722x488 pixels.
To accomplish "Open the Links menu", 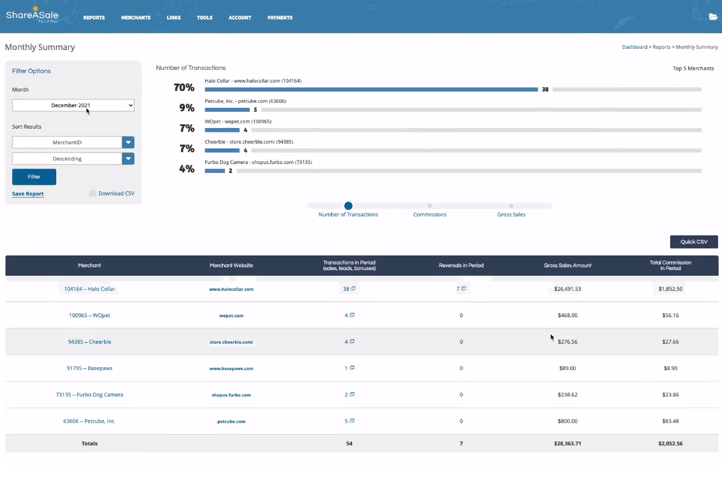I will point(174,18).
